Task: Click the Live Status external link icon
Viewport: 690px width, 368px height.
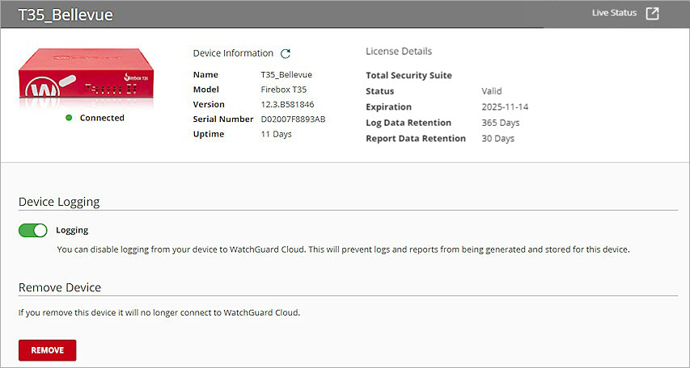Action: (x=652, y=14)
